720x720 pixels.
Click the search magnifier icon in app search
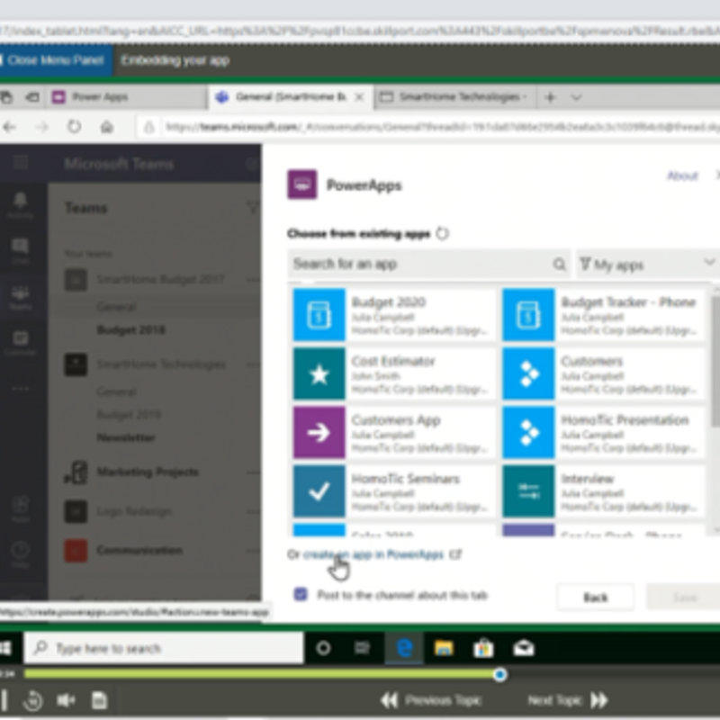[559, 264]
